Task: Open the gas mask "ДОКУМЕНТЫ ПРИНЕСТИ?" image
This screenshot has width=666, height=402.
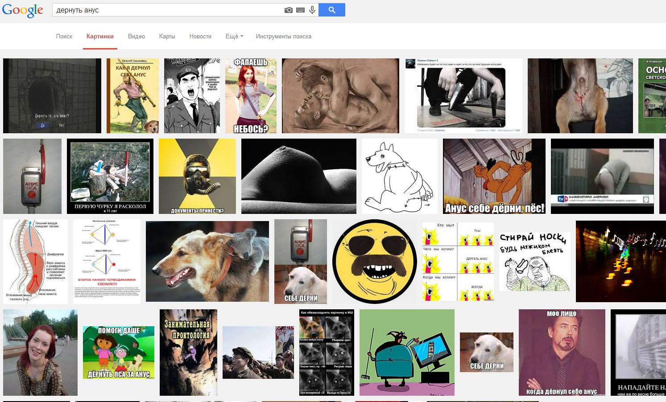Action: 197,176
